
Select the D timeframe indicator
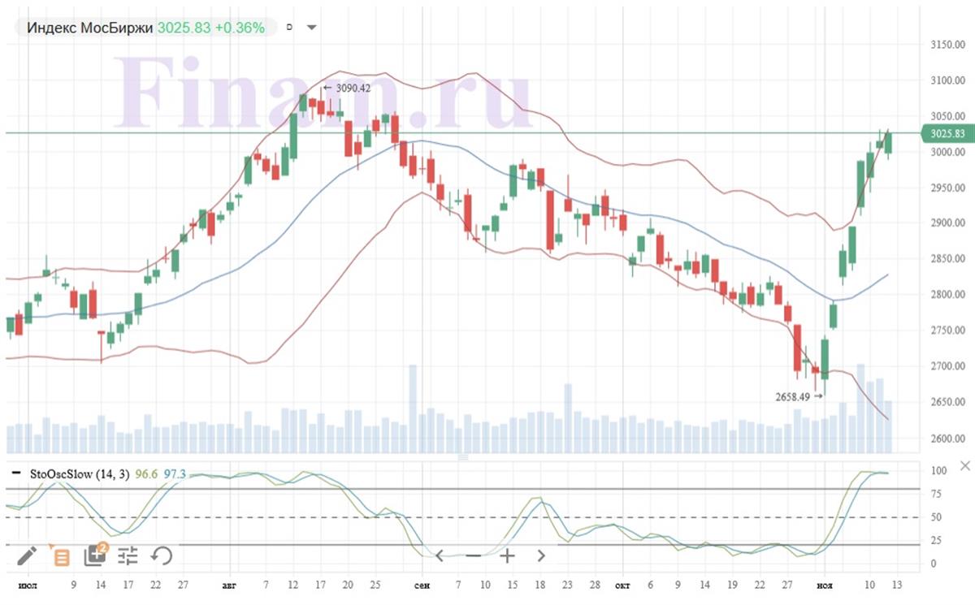point(289,28)
